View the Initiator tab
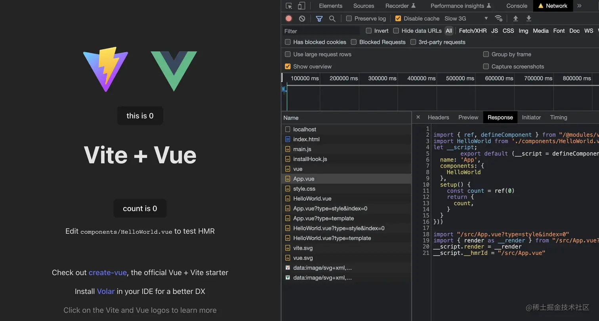Image resolution: width=599 pixels, height=321 pixels. click(x=531, y=118)
